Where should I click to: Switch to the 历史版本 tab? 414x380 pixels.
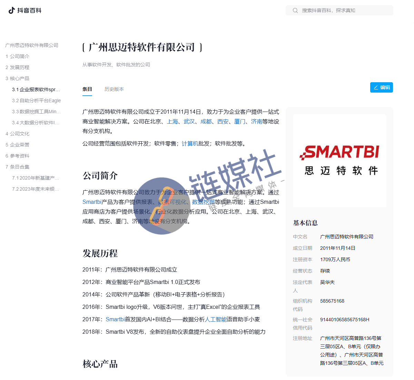[114, 89]
